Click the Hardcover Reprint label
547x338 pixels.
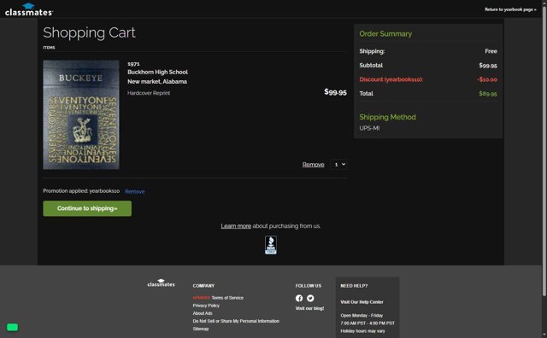coord(149,93)
